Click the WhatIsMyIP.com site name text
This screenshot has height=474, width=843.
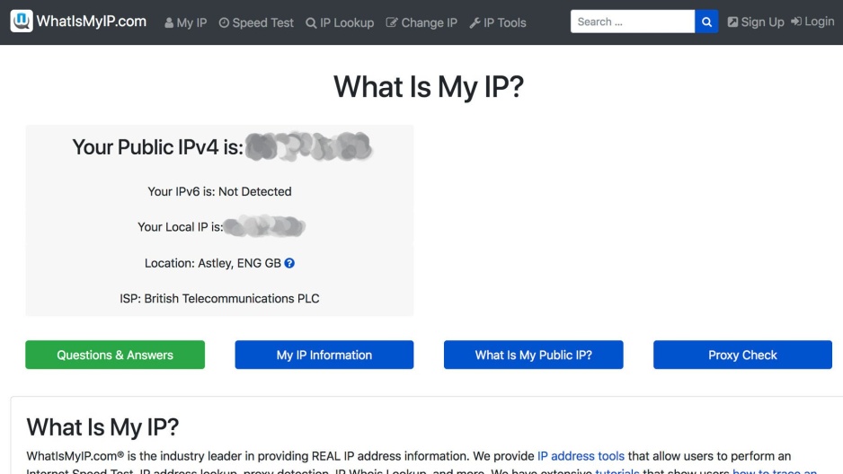92,22
